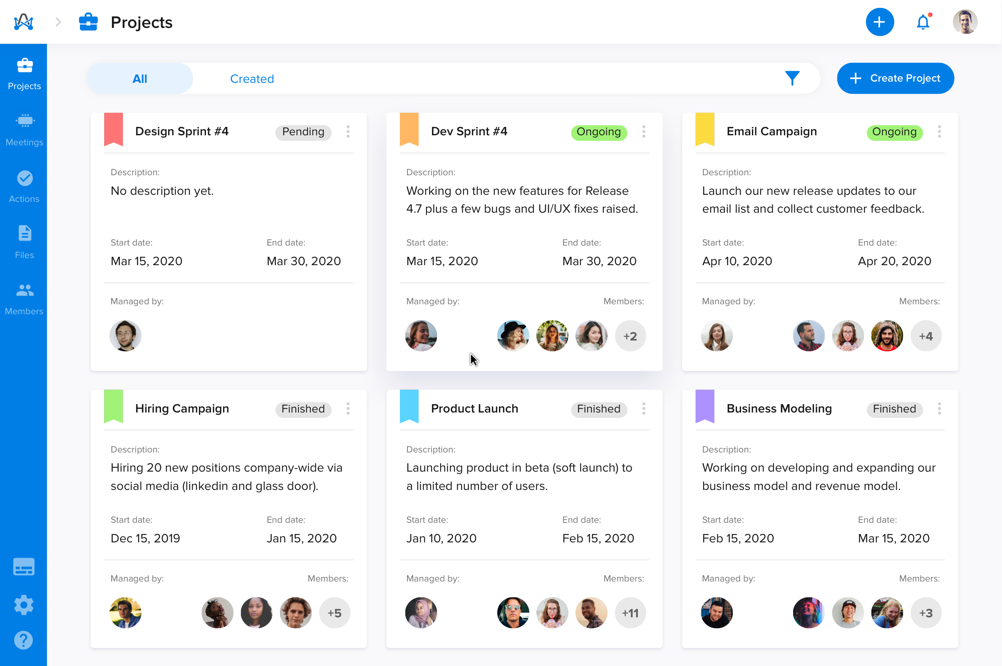The height and width of the screenshot is (666, 1002).
Task: Open the options menu on Dev Sprint #4
Action: 644,132
